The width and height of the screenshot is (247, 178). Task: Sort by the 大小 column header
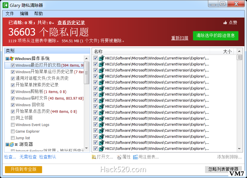(222, 51)
